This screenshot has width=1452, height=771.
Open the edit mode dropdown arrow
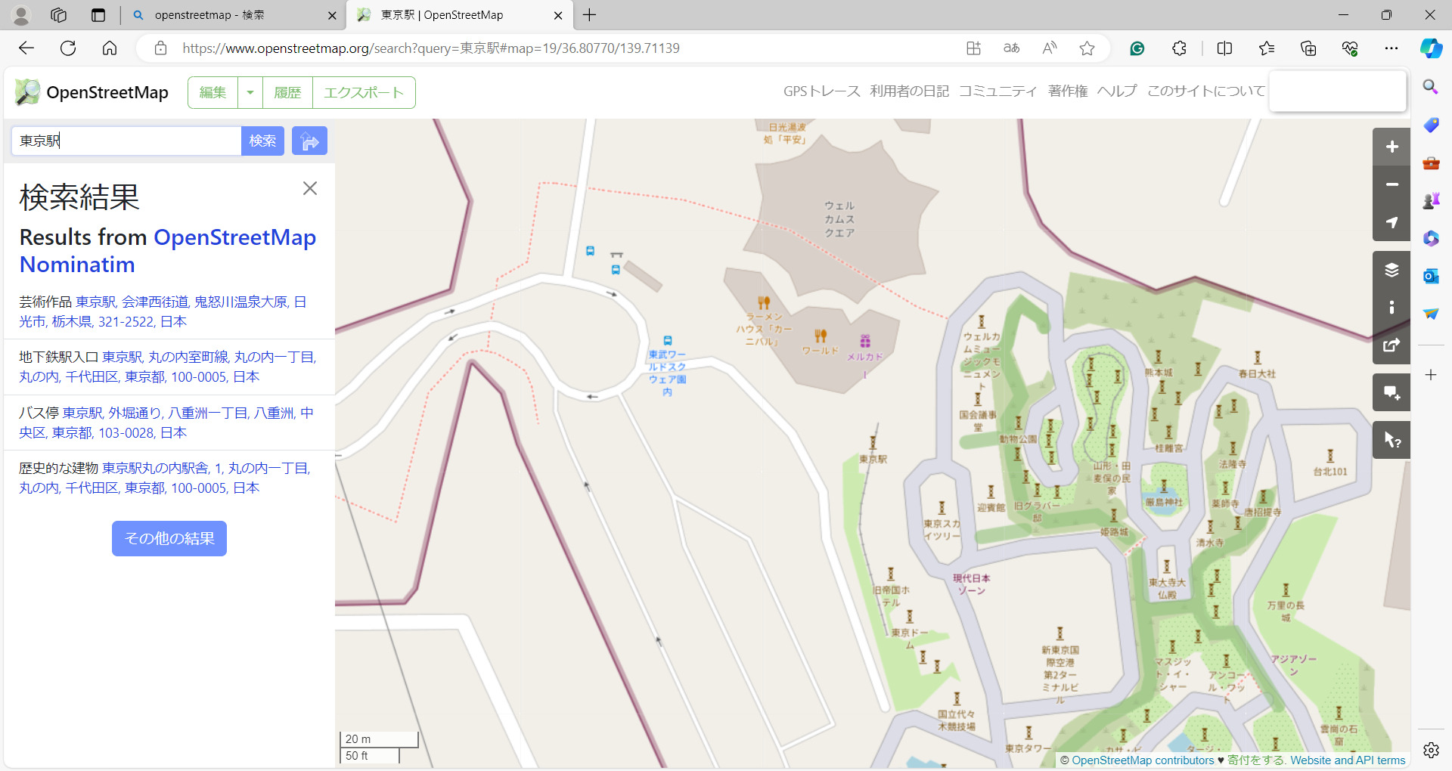pyautogui.click(x=250, y=92)
